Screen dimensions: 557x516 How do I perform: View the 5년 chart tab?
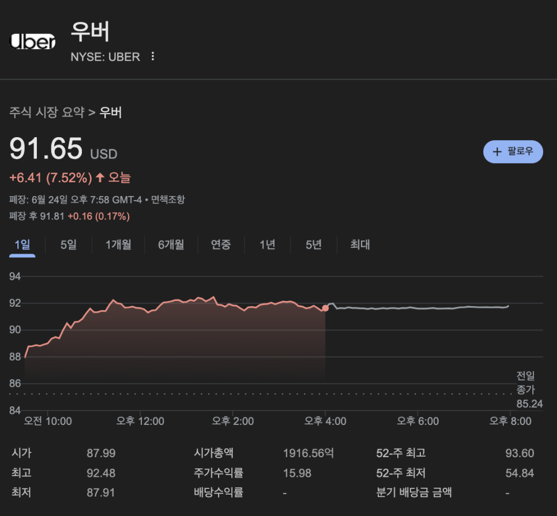[314, 244]
